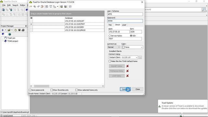Click the second login toolbar connection icon
The height and width of the screenshot is (117, 208).
(x=34, y=6)
